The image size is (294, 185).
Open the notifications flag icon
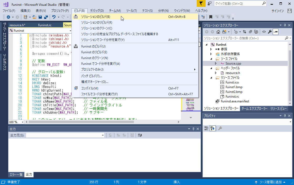tap(201, 4)
